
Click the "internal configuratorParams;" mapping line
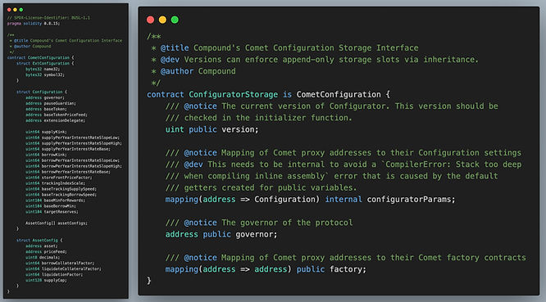310,200
